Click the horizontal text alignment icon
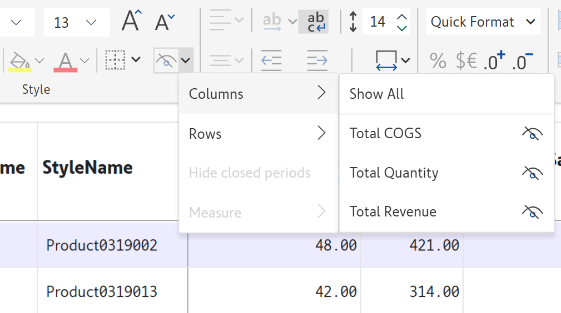 220,21
